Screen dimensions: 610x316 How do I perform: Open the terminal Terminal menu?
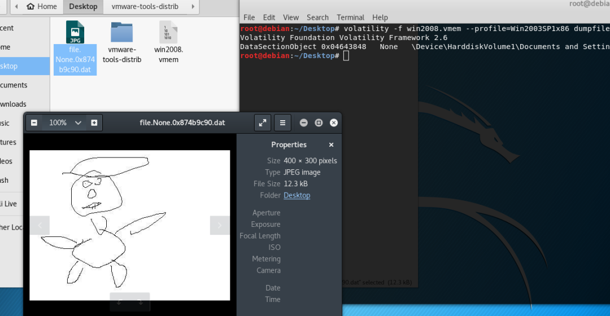(351, 17)
